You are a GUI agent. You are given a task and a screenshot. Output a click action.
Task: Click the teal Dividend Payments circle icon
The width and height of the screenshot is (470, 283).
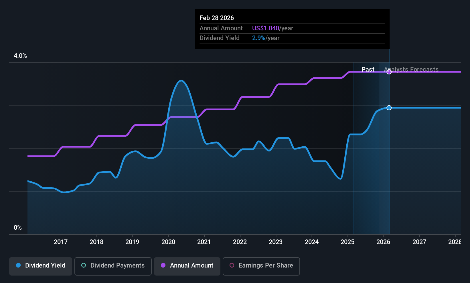[x=83, y=266]
